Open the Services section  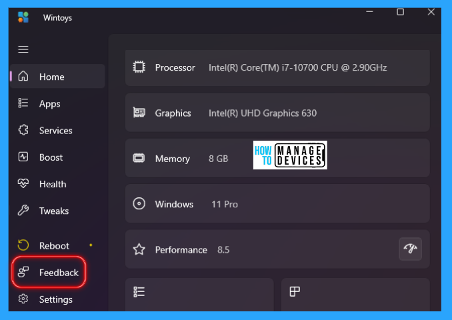point(57,130)
